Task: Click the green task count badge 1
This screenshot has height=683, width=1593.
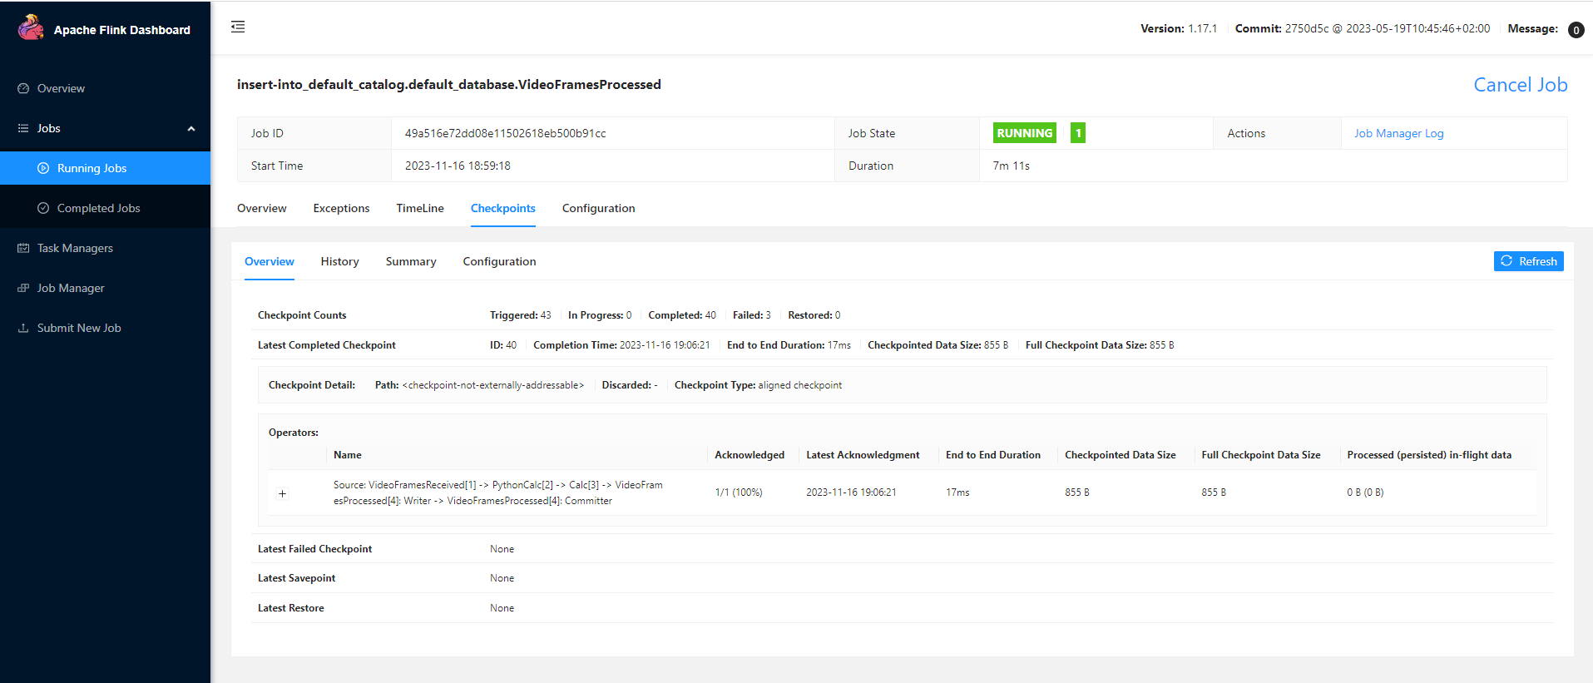Action: pos(1078,133)
